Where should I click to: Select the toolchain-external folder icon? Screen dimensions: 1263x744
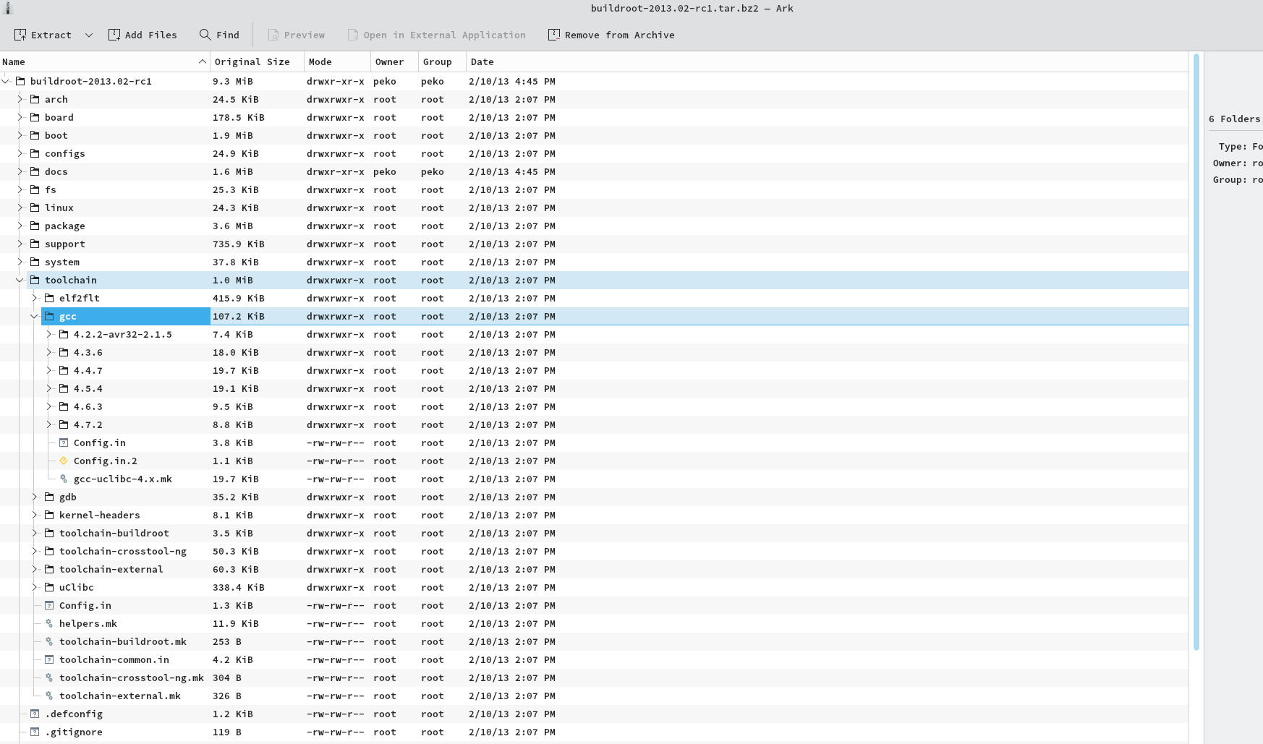point(49,569)
